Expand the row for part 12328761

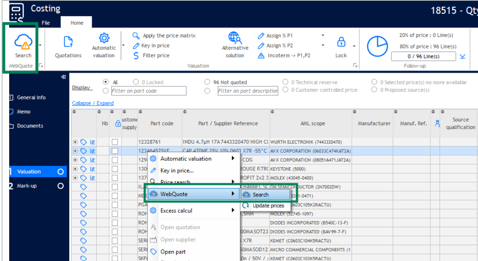75,142
